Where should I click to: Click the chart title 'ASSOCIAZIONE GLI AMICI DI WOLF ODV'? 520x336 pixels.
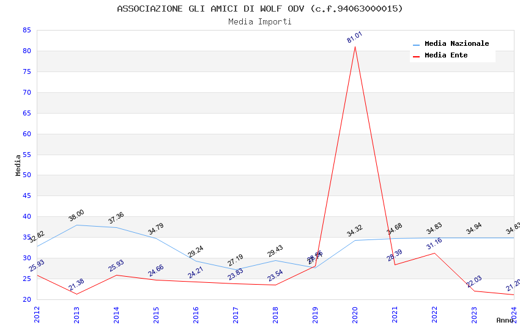[x=210, y=9]
